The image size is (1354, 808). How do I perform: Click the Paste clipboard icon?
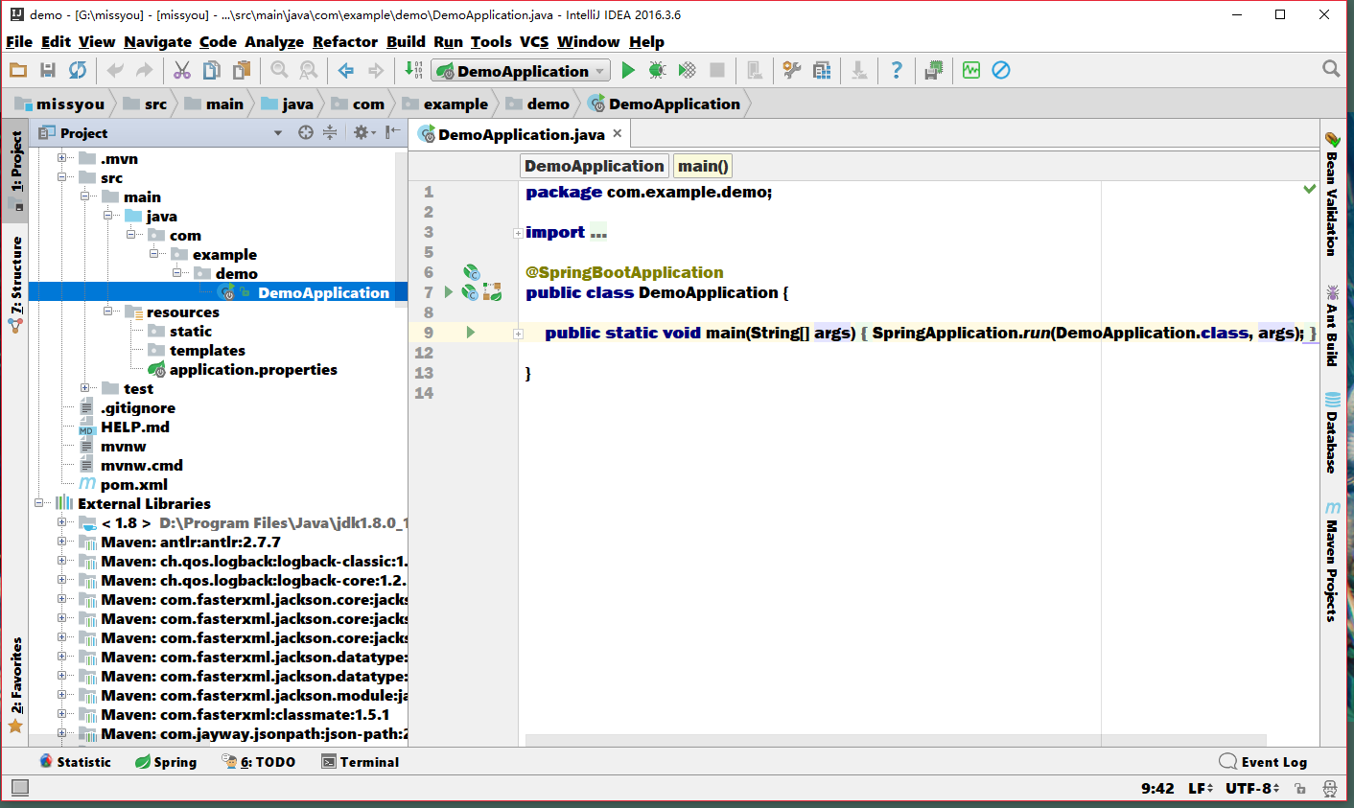(242, 70)
